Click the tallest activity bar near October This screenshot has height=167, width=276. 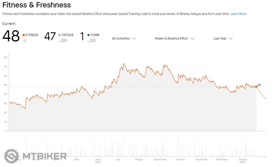(178, 144)
